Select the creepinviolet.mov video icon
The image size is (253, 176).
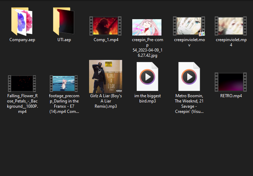[x=189, y=26]
